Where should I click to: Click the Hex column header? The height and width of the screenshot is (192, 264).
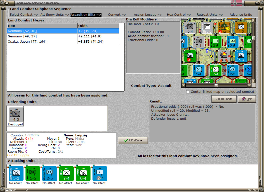[x=42, y=26]
